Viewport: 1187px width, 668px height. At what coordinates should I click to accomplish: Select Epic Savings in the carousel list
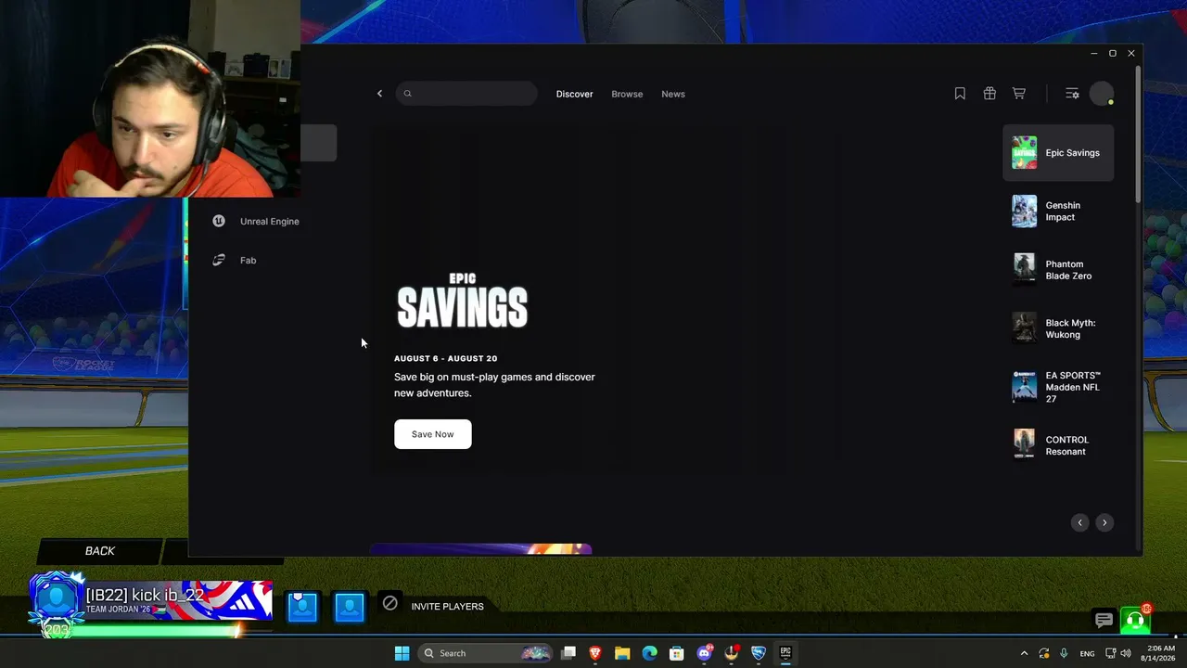pos(1058,153)
